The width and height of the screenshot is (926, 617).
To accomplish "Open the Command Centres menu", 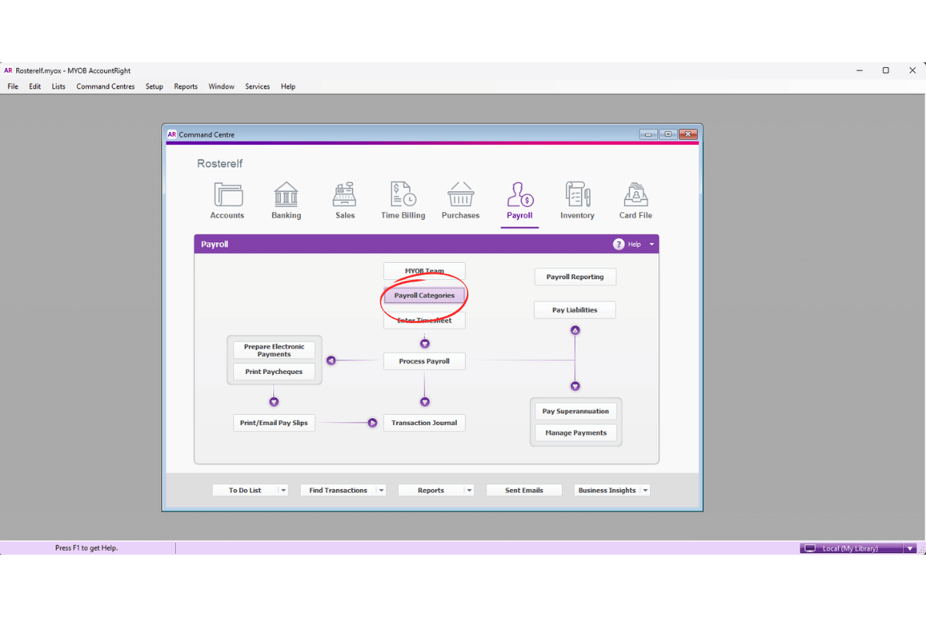I will click(106, 86).
